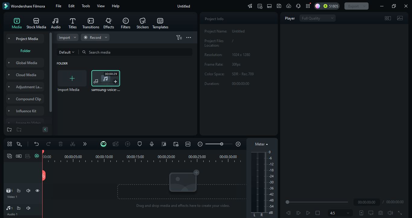The height and width of the screenshot is (218, 412).
Task: Zoom in timeline with plus button
Action: coord(238,144)
